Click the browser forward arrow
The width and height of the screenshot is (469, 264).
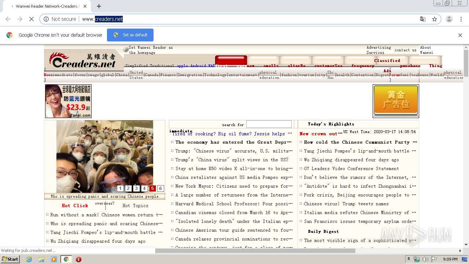(20, 19)
